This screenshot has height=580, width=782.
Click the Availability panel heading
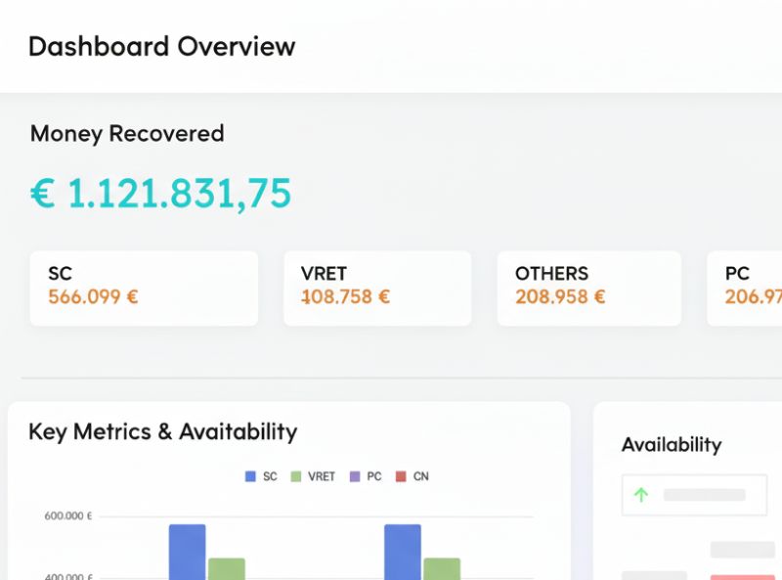pyautogui.click(x=672, y=445)
